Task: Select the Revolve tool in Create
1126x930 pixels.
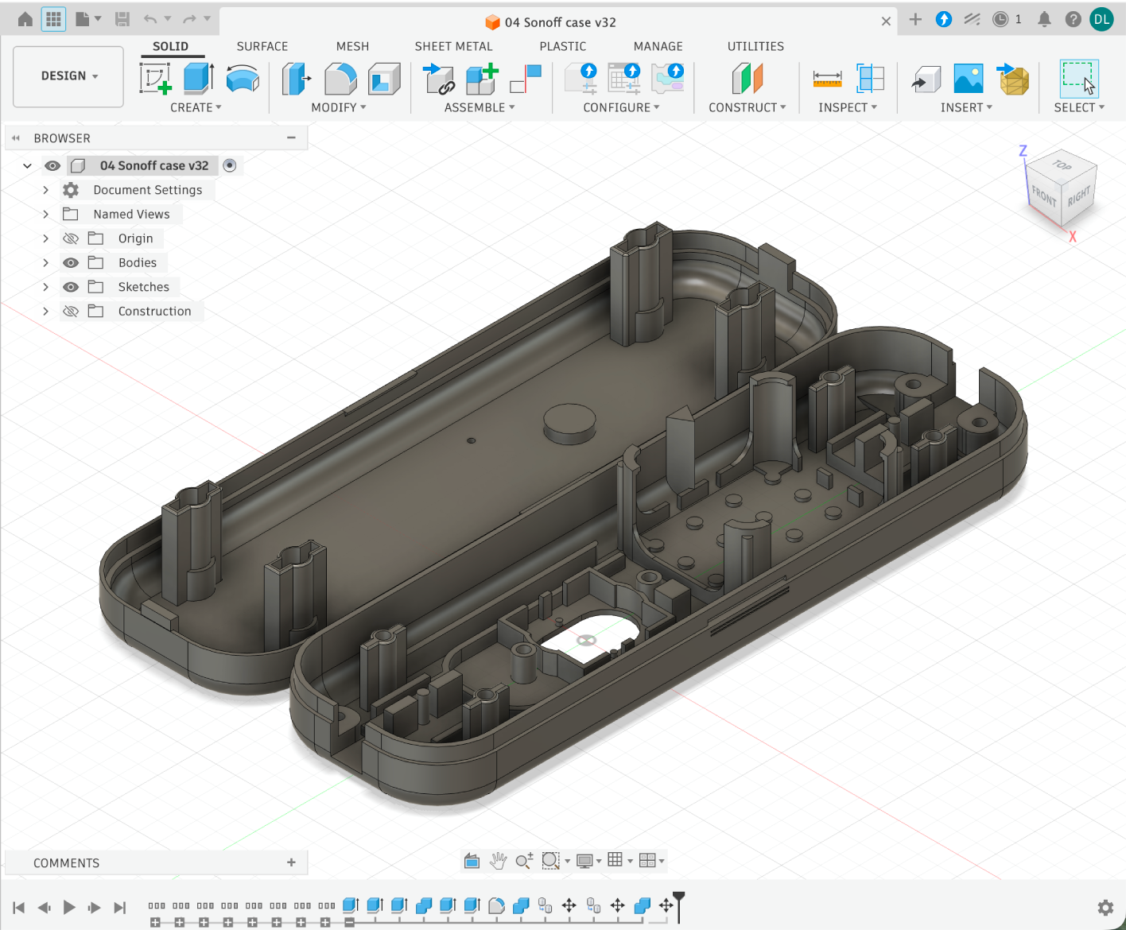Action: (243, 79)
